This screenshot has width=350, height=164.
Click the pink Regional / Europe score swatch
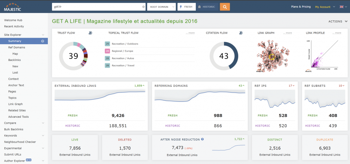click(107, 51)
